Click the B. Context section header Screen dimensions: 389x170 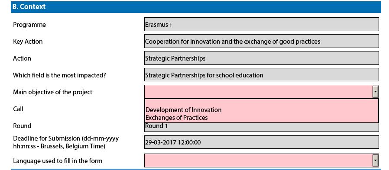point(196,6)
